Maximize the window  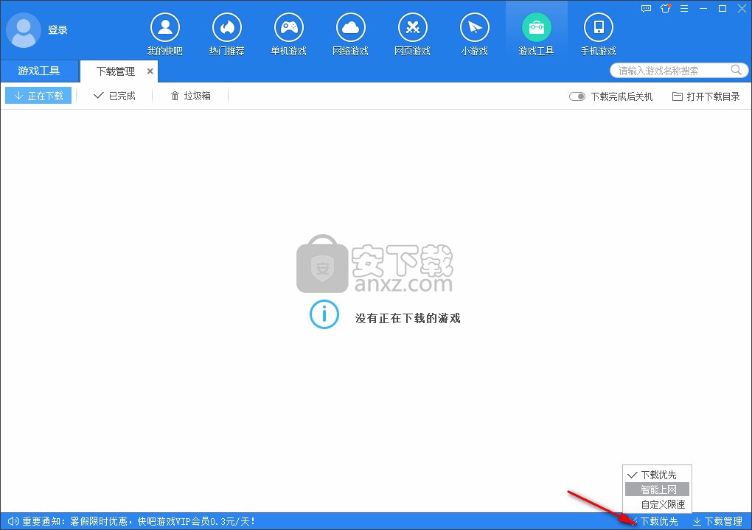coord(723,9)
